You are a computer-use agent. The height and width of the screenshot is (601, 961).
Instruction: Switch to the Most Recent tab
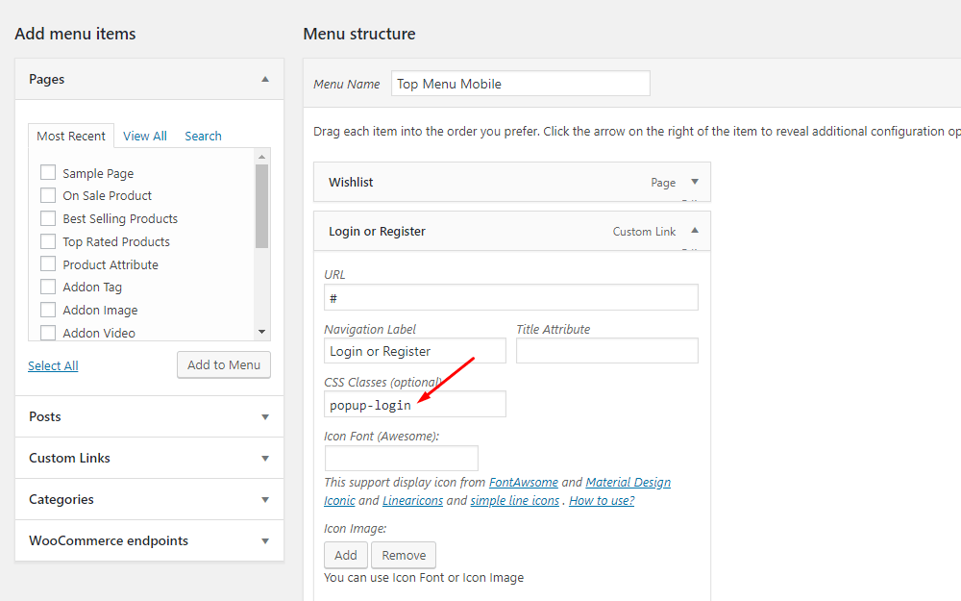point(71,137)
